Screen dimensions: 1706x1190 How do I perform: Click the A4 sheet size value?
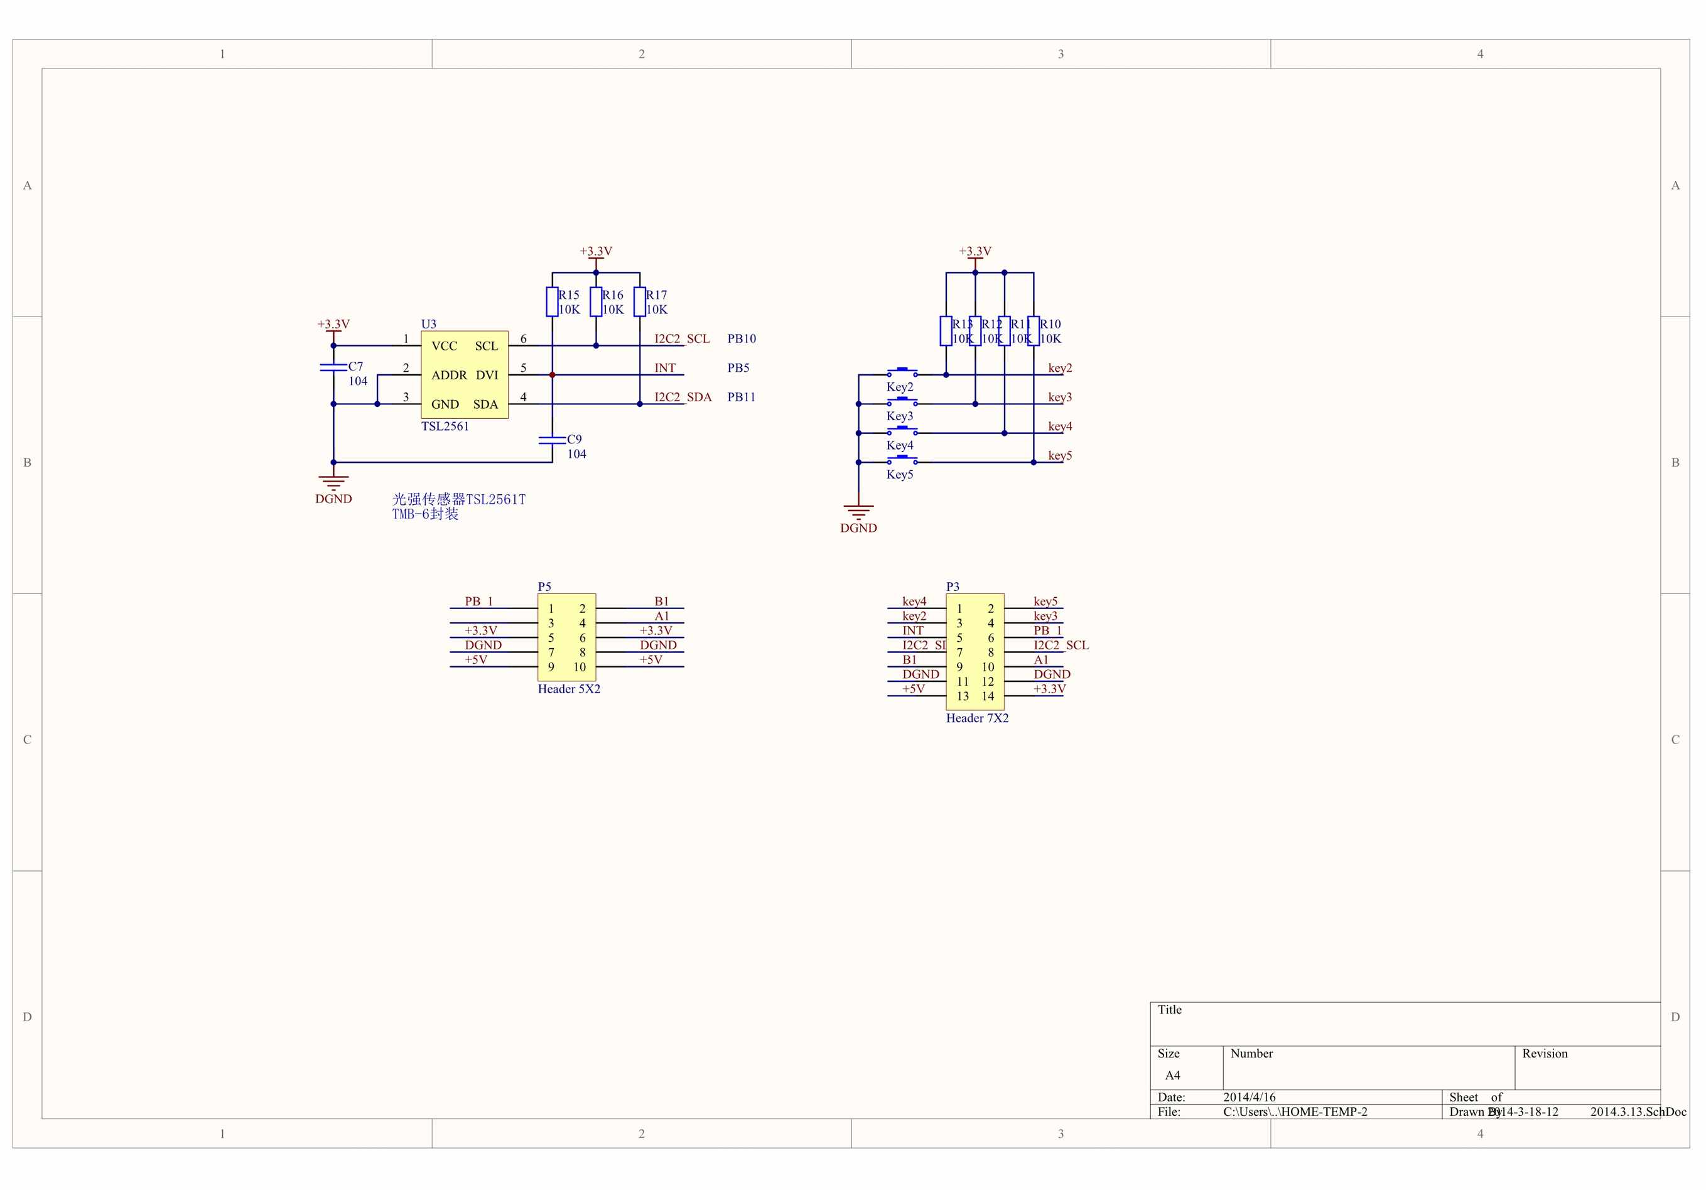pyautogui.click(x=1172, y=1076)
